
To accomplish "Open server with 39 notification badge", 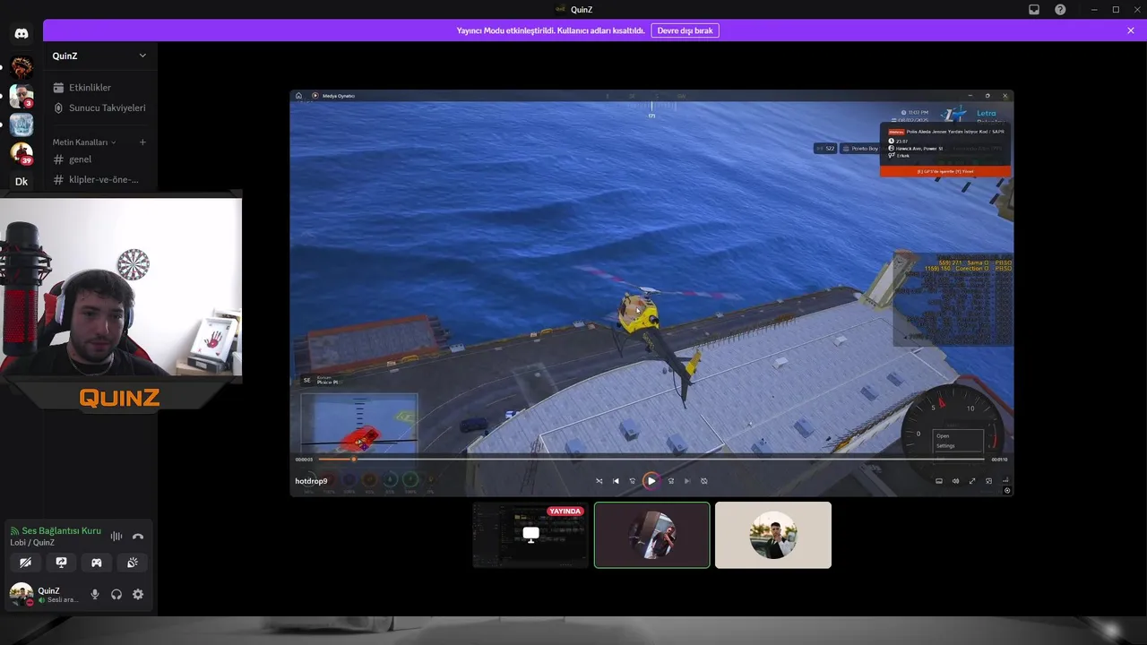I will 22,152.
